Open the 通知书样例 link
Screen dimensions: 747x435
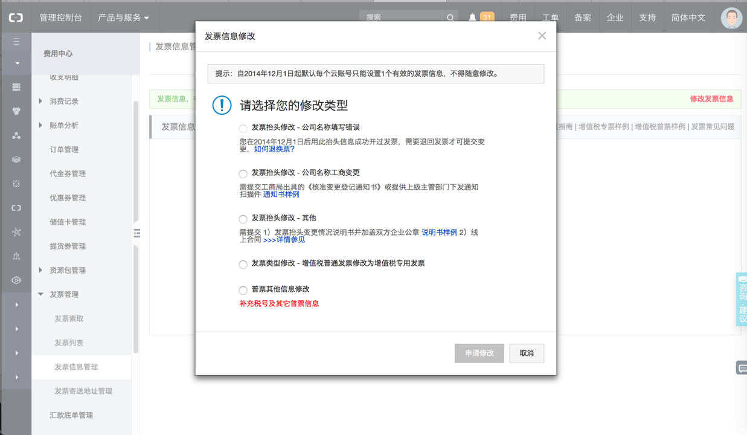[x=281, y=194]
